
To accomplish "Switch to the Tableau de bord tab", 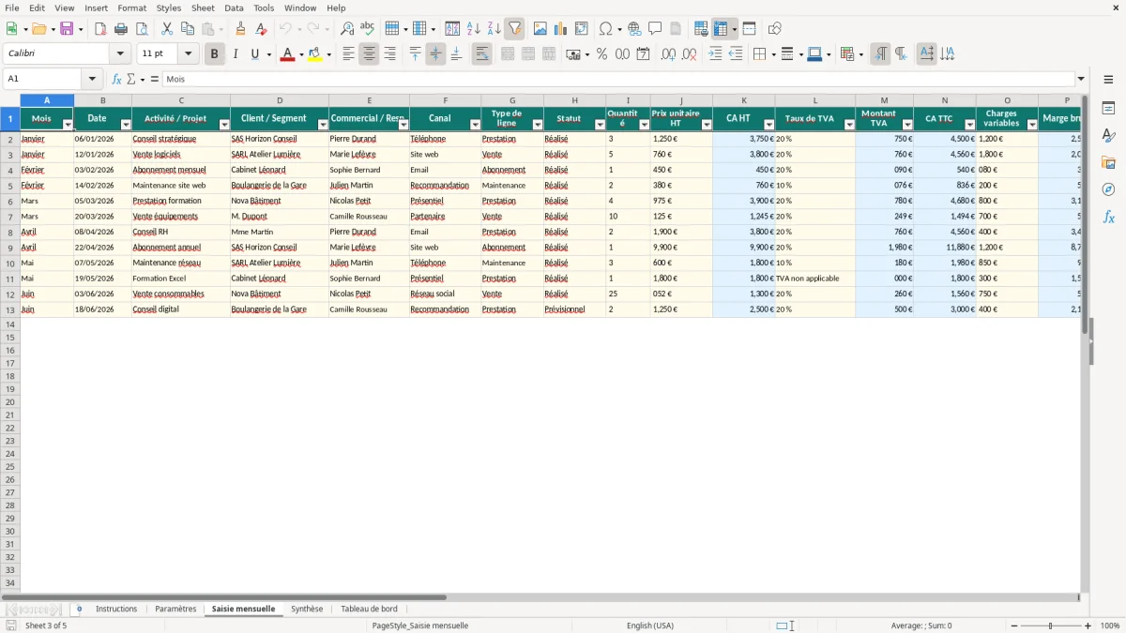I will [x=369, y=609].
